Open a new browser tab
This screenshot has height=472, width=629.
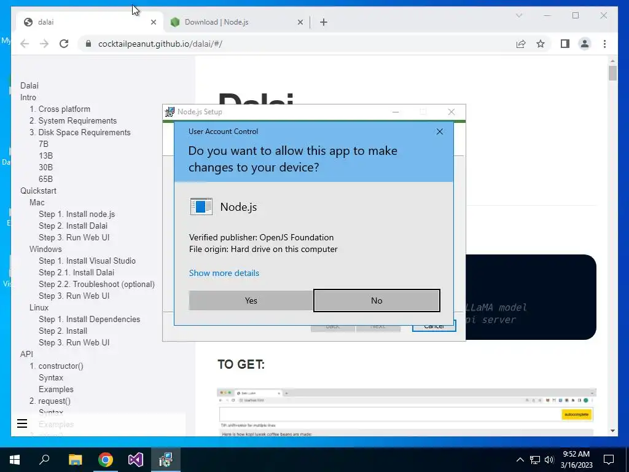coord(324,23)
